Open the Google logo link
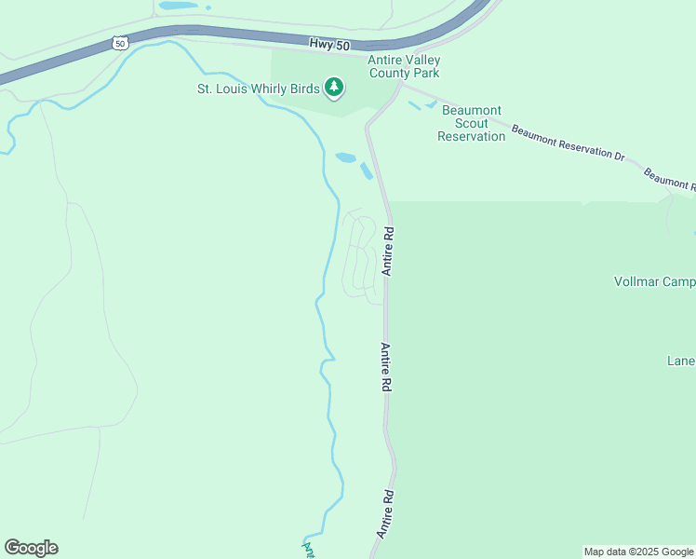Image resolution: width=696 pixels, height=559 pixels. pos(31,548)
